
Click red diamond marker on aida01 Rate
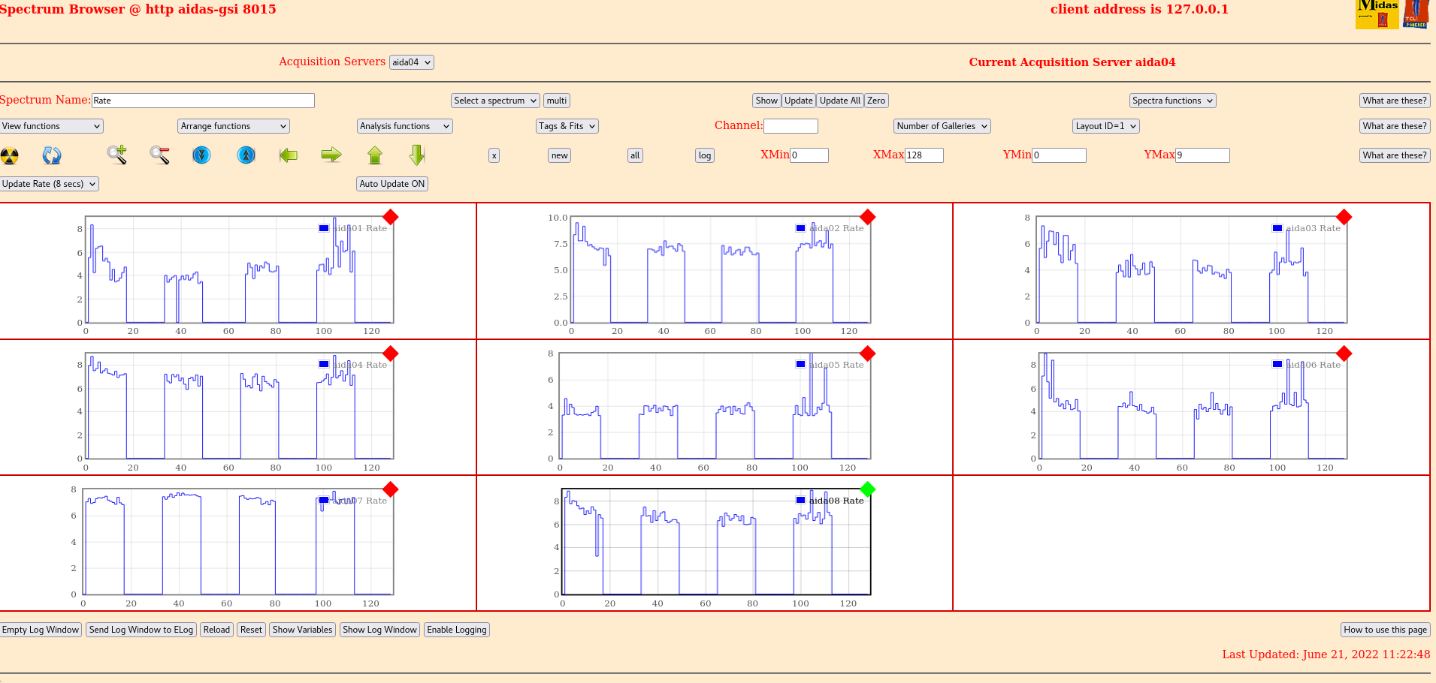(x=391, y=217)
